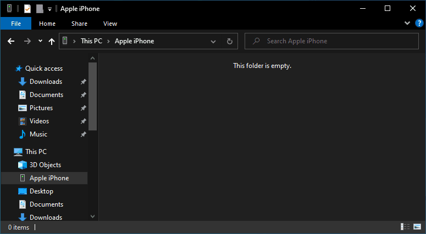Expand chevron between This PC and Apple iPhone

109,41
